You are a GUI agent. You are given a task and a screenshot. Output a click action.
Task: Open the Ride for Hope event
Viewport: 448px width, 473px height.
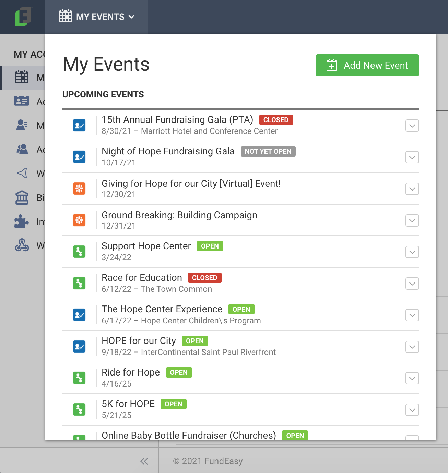(131, 372)
